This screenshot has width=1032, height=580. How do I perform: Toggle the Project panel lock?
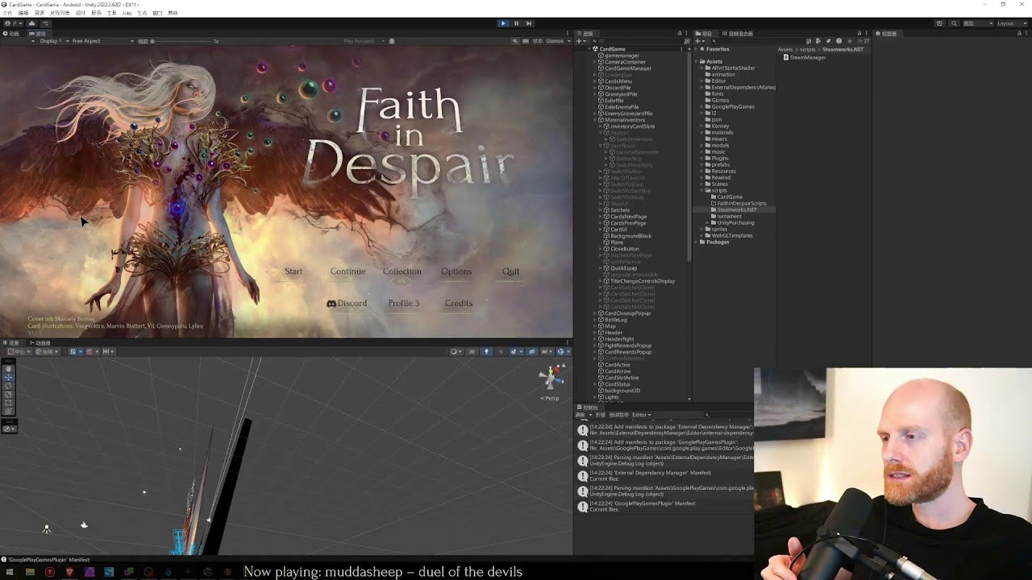coord(859,34)
